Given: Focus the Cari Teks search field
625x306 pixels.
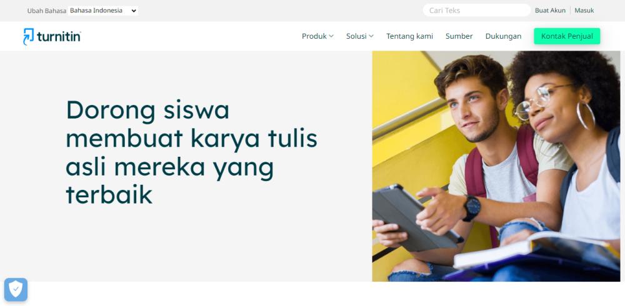Looking at the screenshot, I should pyautogui.click(x=477, y=11).
